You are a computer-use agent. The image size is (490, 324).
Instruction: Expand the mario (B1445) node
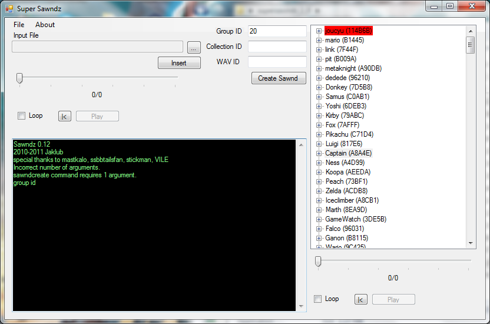[x=319, y=40]
